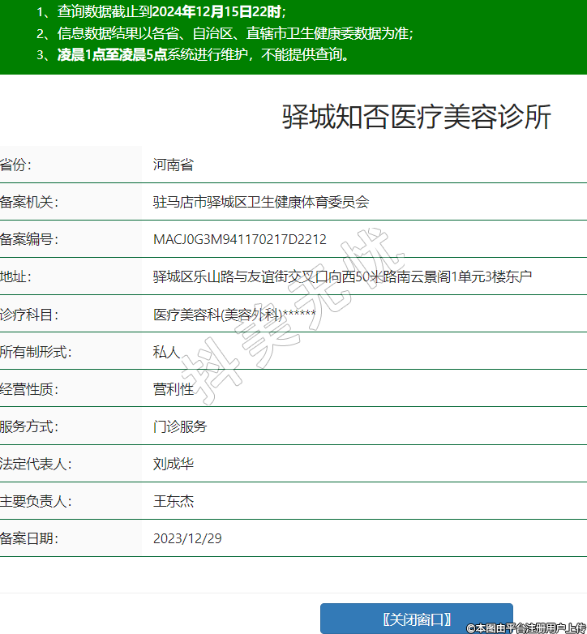Select the ownership value 私人
The width and height of the screenshot is (587, 634).
click(166, 352)
